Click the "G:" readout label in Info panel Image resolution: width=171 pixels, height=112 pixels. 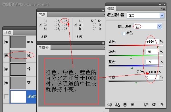point(45,25)
